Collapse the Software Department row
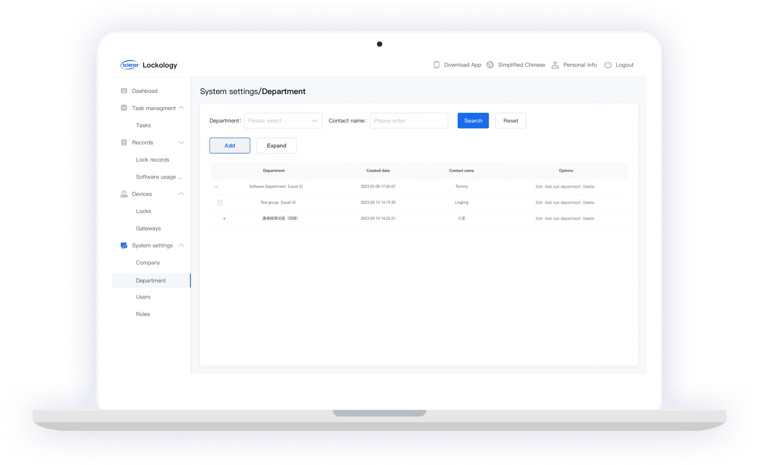 [216, 186]
